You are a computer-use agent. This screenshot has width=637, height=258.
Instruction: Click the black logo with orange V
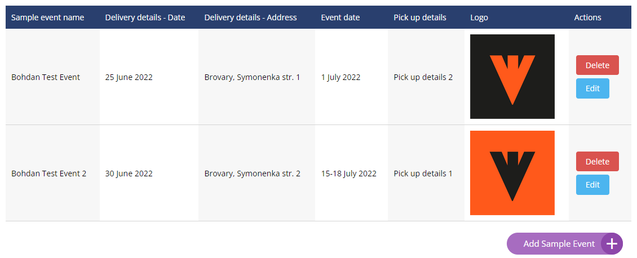pyautogui.click(x=512, y=77)
